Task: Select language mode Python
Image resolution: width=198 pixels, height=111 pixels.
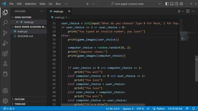Action: coord(161,109)
